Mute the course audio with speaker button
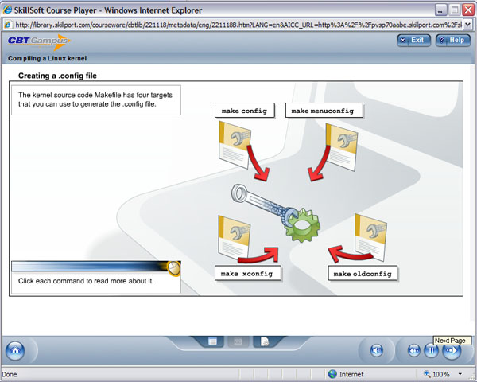Viewport: 477px width, 382px height. point(378,350)
